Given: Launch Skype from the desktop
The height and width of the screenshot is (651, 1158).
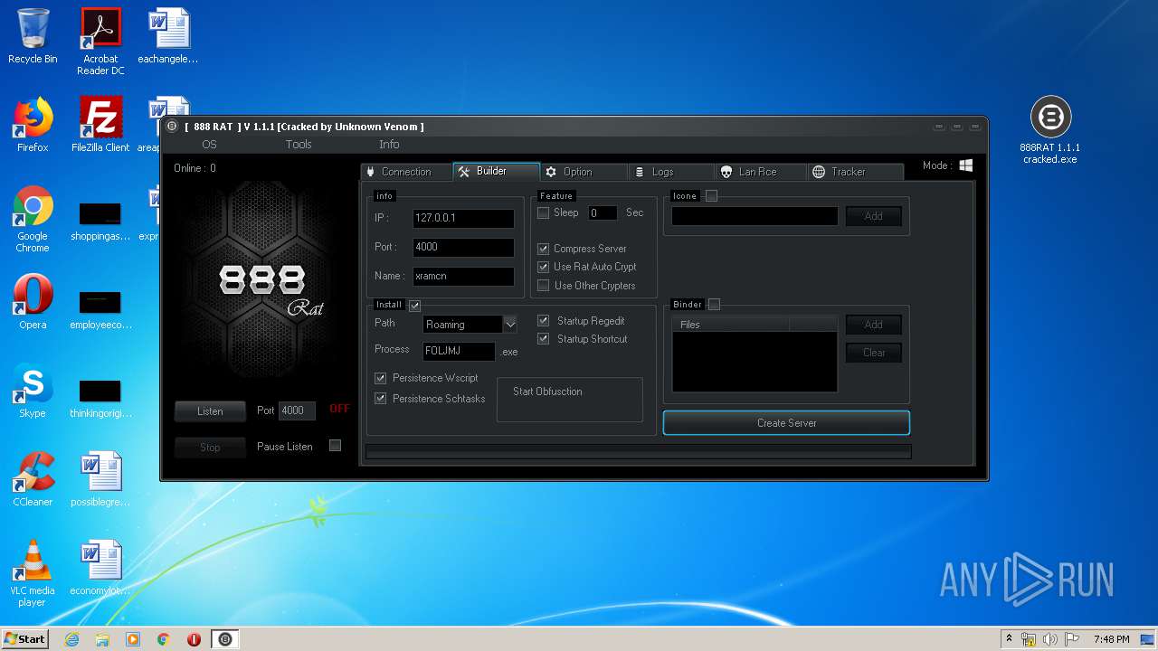Looking at the screenshot, I should tap(33, 391).
